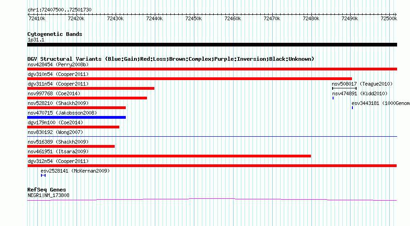
Task: Select the magenta NEGR1 gene track line
Action: 212,200
